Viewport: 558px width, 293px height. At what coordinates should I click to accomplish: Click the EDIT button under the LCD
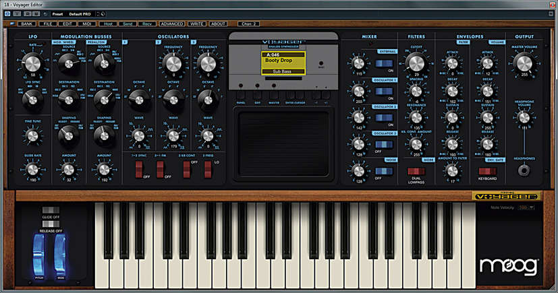(x=257, y=95)
